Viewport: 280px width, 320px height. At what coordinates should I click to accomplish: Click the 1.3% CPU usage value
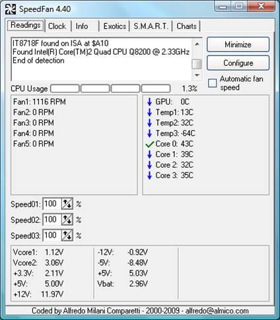click(x=190, y=88)
